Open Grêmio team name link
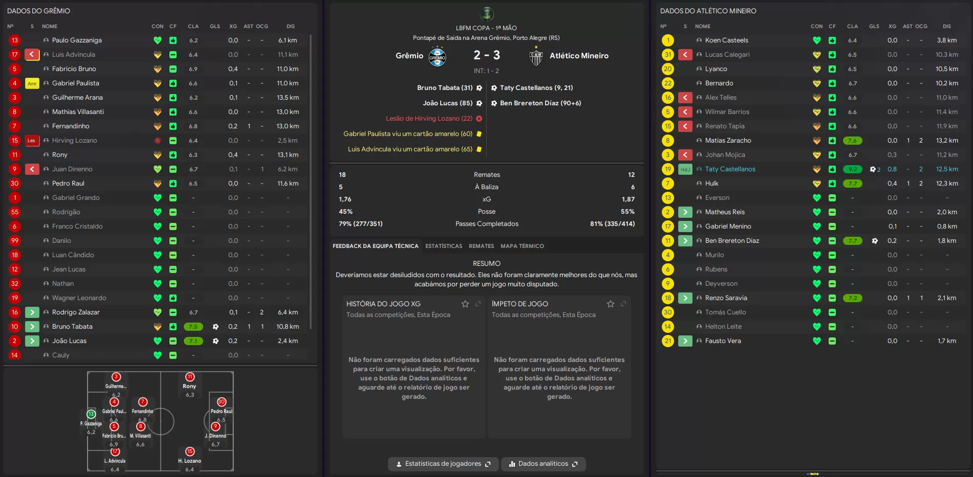973x477 pixels. tap(409, 56)
